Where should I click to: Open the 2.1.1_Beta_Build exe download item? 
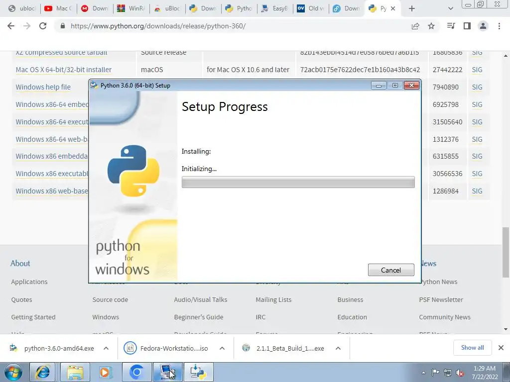pyautogui.click(x=283, y=348)
